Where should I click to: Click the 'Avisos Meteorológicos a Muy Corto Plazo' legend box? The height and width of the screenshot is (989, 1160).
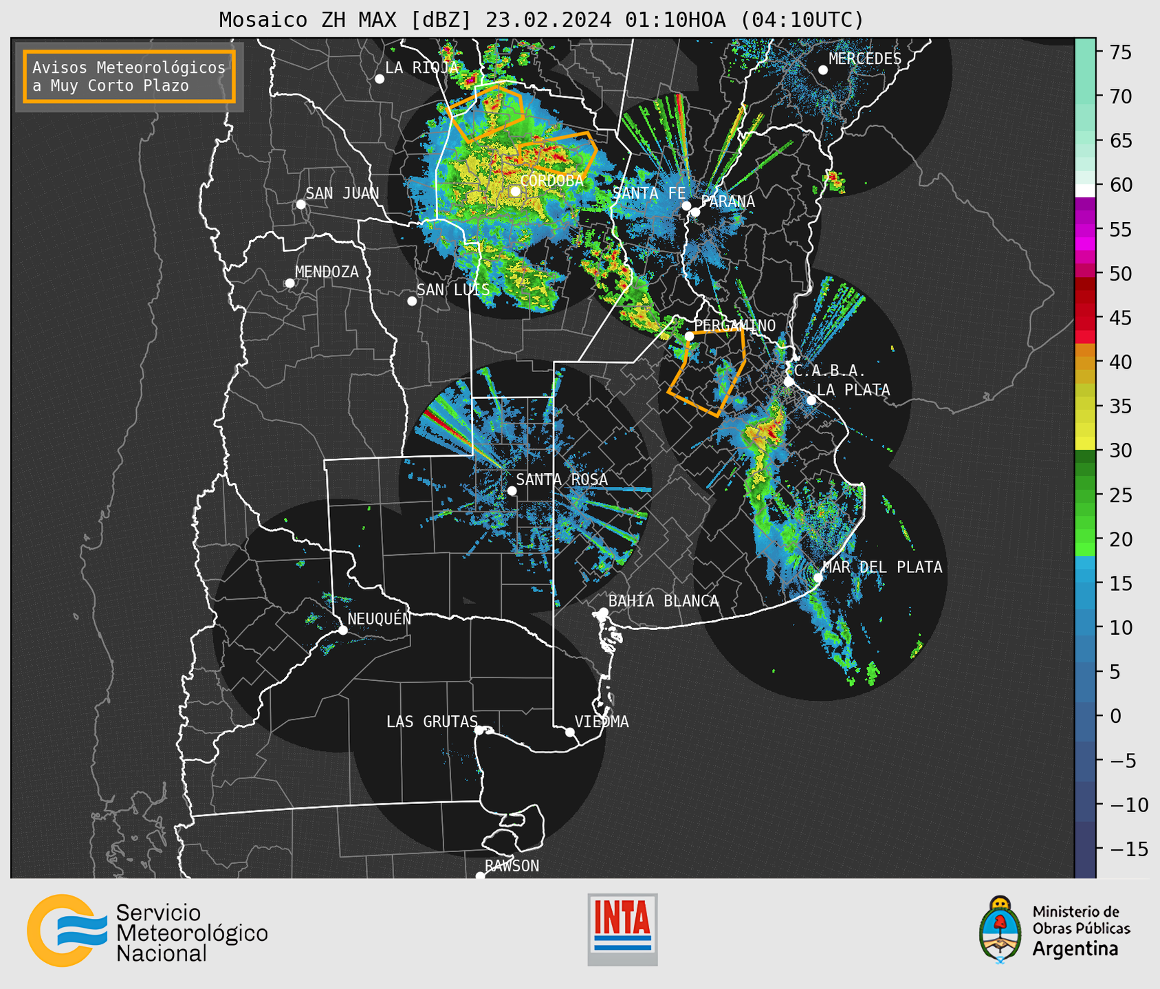click(x=129, y=76)
